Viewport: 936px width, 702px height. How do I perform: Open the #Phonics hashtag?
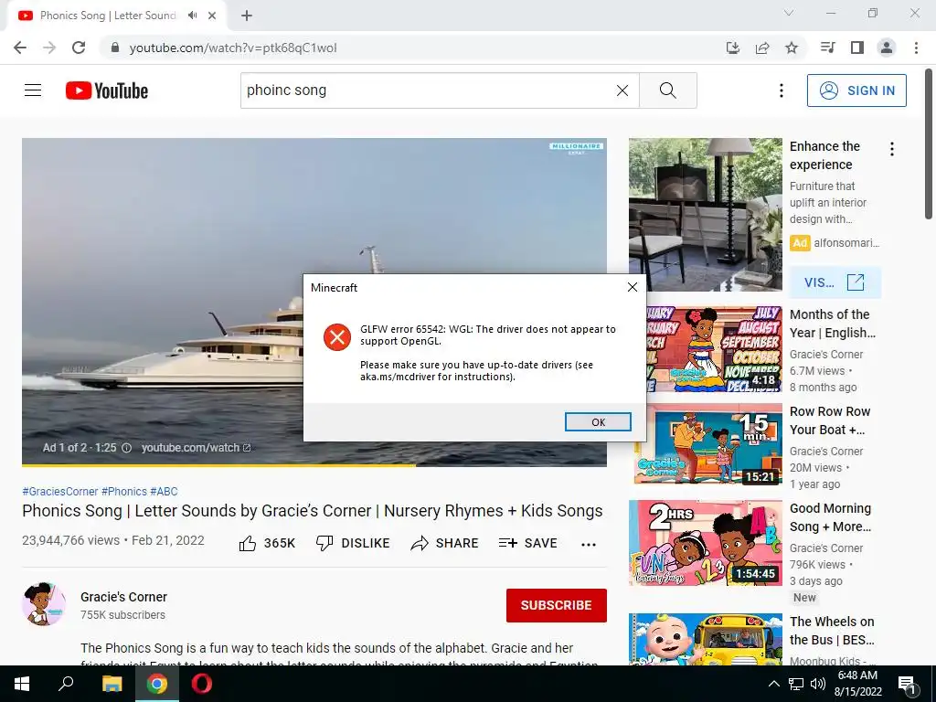(x=124, y=491)
